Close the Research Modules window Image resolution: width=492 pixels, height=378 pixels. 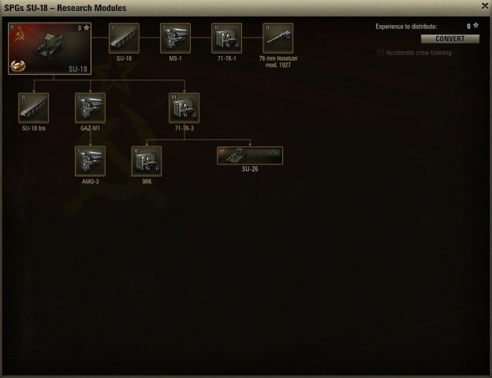(x=485, y=6)
